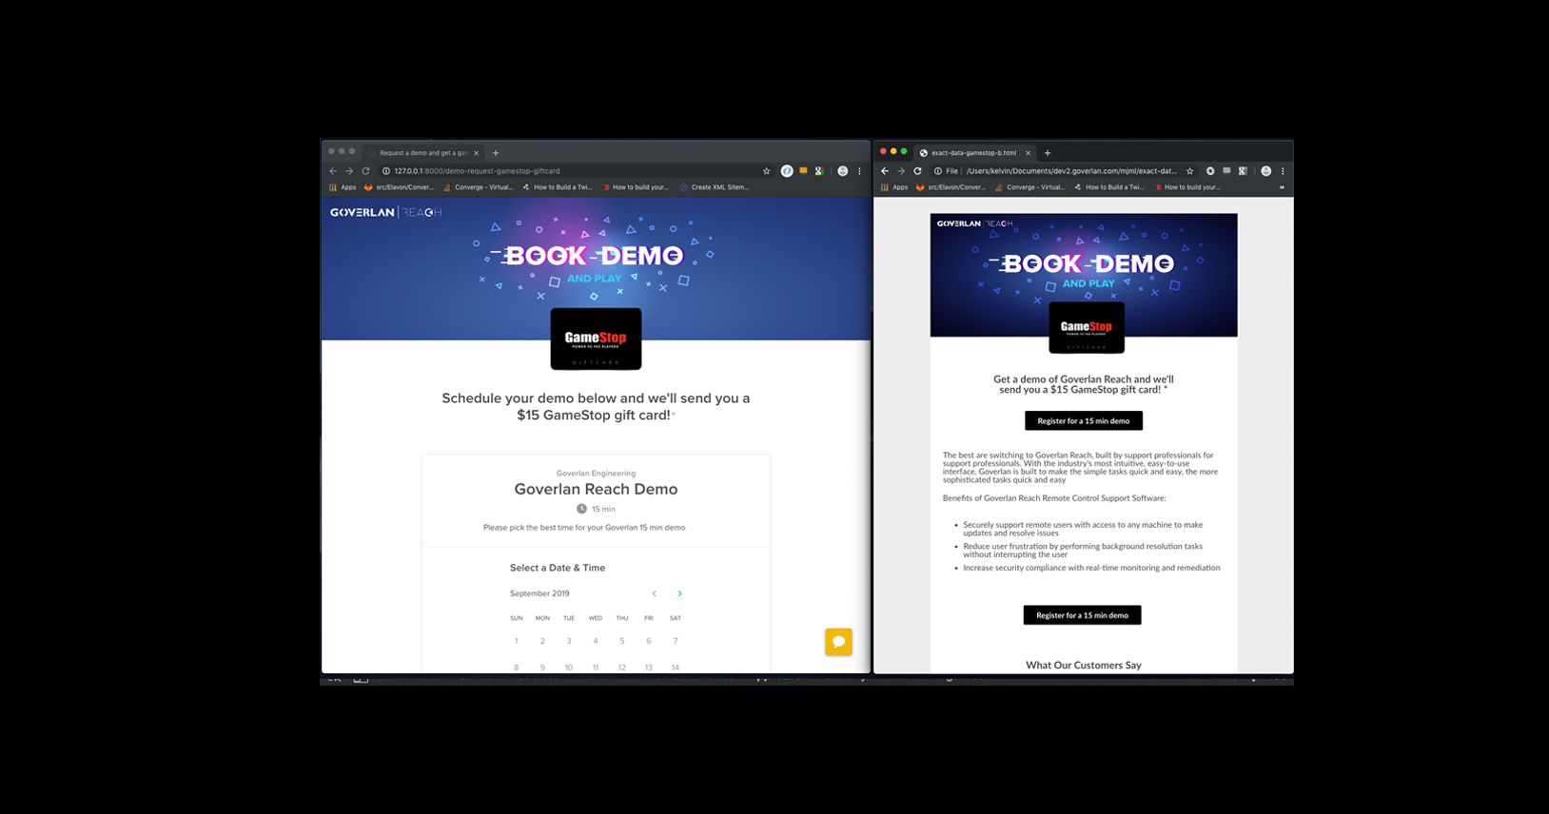Select the 'Request a demo' tab
Screen dimensions: 1549x814
(423, 153)
